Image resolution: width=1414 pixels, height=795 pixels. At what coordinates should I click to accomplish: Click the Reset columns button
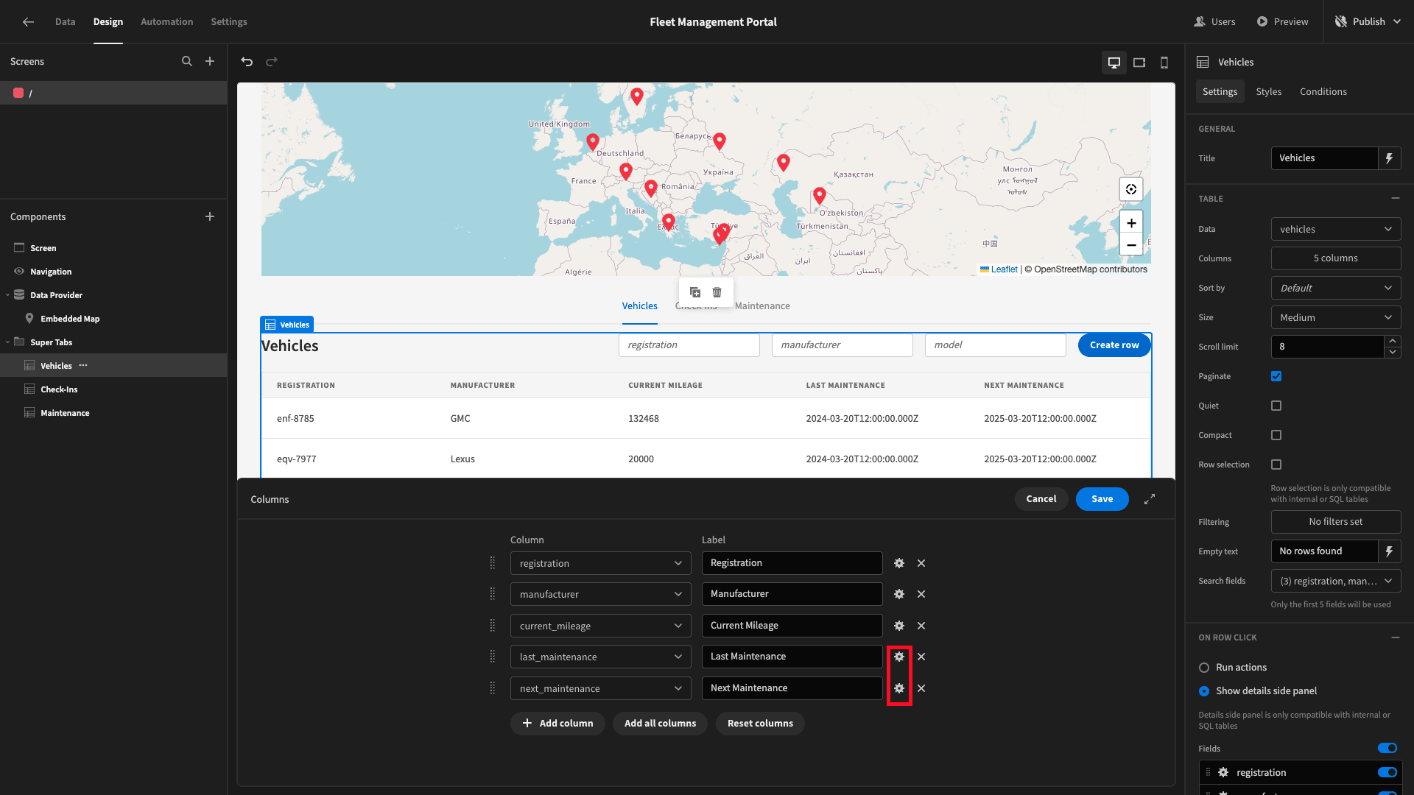(760, 724)
